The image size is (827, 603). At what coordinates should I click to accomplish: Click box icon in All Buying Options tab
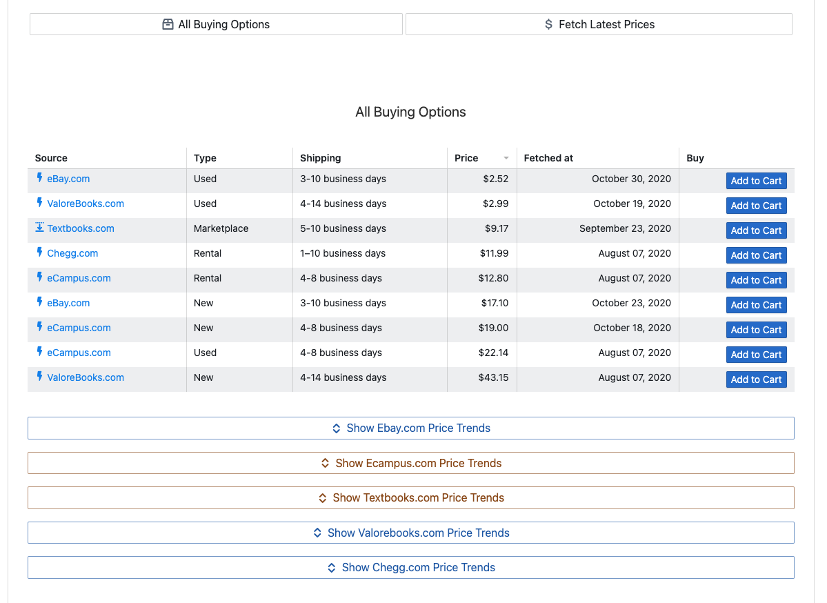click(x=168, y=24)
